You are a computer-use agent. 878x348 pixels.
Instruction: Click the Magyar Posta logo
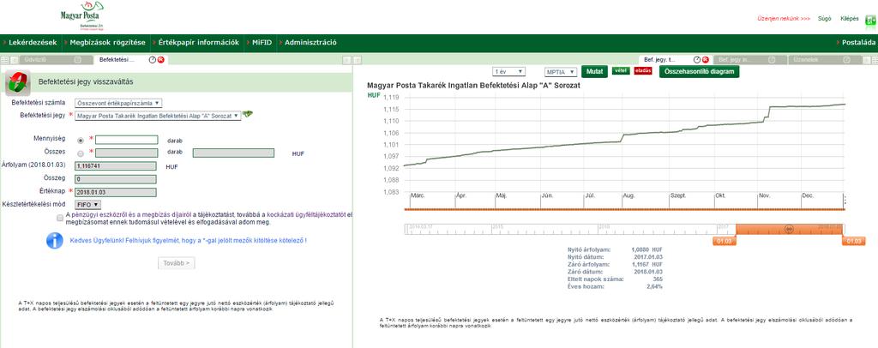(83, 15)
